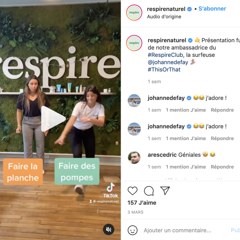Open comments via speech bubble icon

click(149, 191)
